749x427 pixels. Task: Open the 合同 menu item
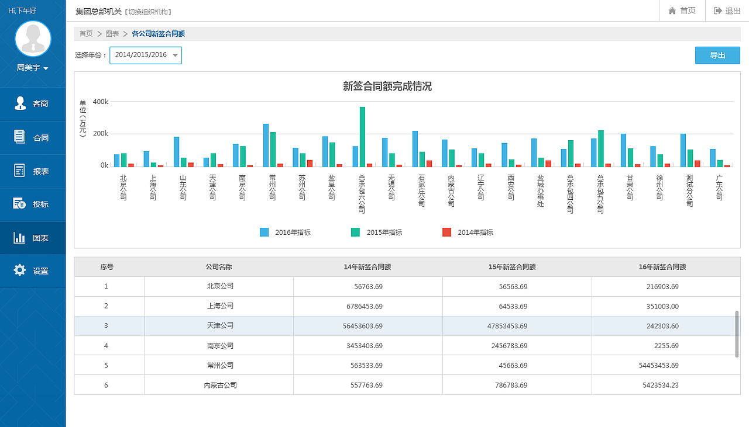(33, 137)
